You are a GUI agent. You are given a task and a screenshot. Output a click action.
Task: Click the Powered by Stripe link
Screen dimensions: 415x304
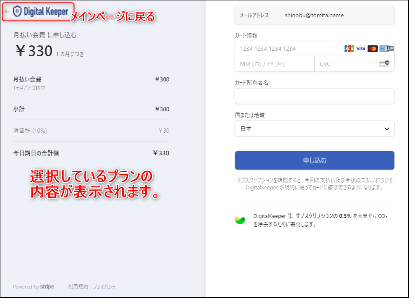click(x=34, y=287)
